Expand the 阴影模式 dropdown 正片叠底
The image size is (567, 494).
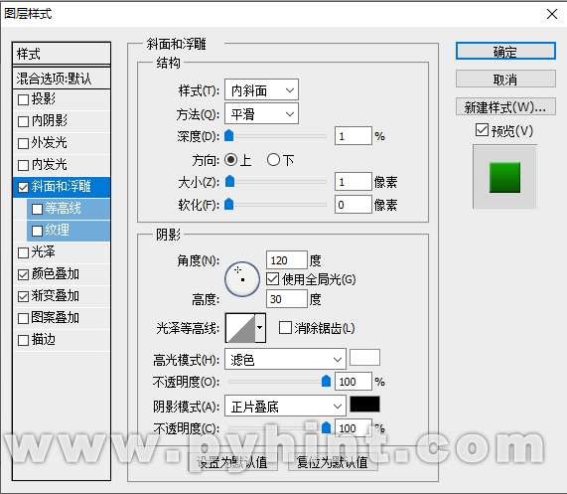(285, 407)
